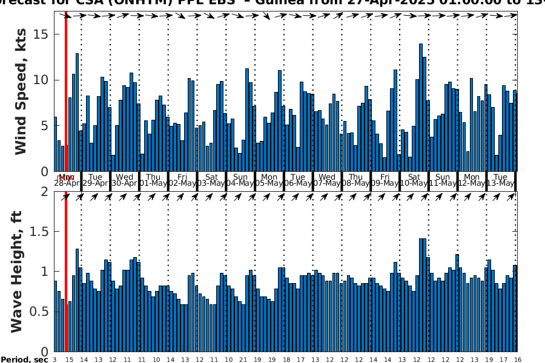Select the "Mon 05-May" date label

tap(269, 180)
